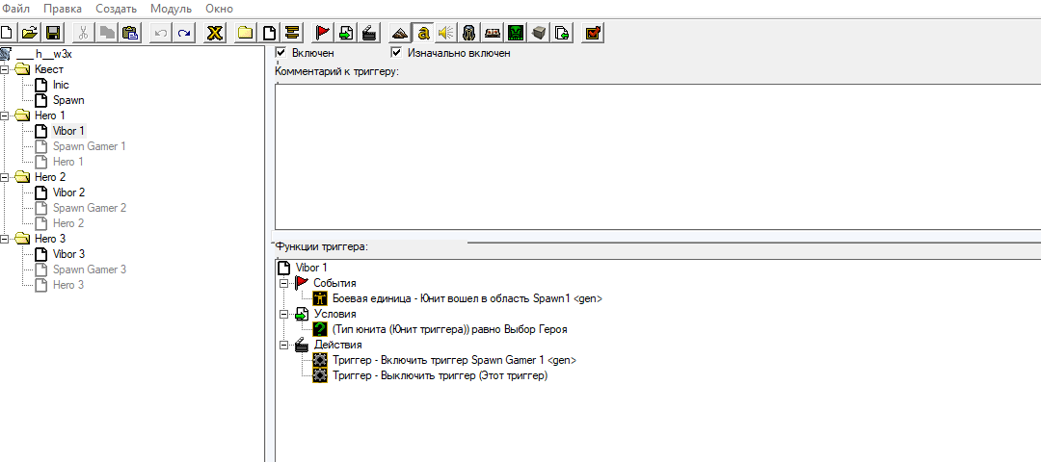1041x462 pixels.
Task: Add a new trigger comment icon
Action: [x=291, y=32]
